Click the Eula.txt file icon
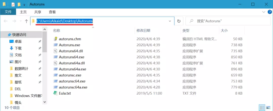Image resolution: width=273 pixels, height=111 pixels. 55,93
